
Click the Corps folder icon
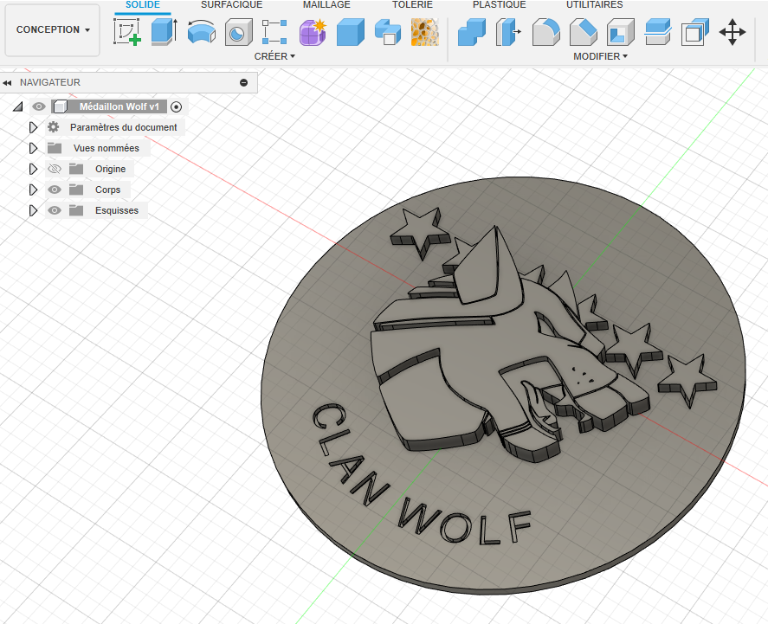coord(76,190)
